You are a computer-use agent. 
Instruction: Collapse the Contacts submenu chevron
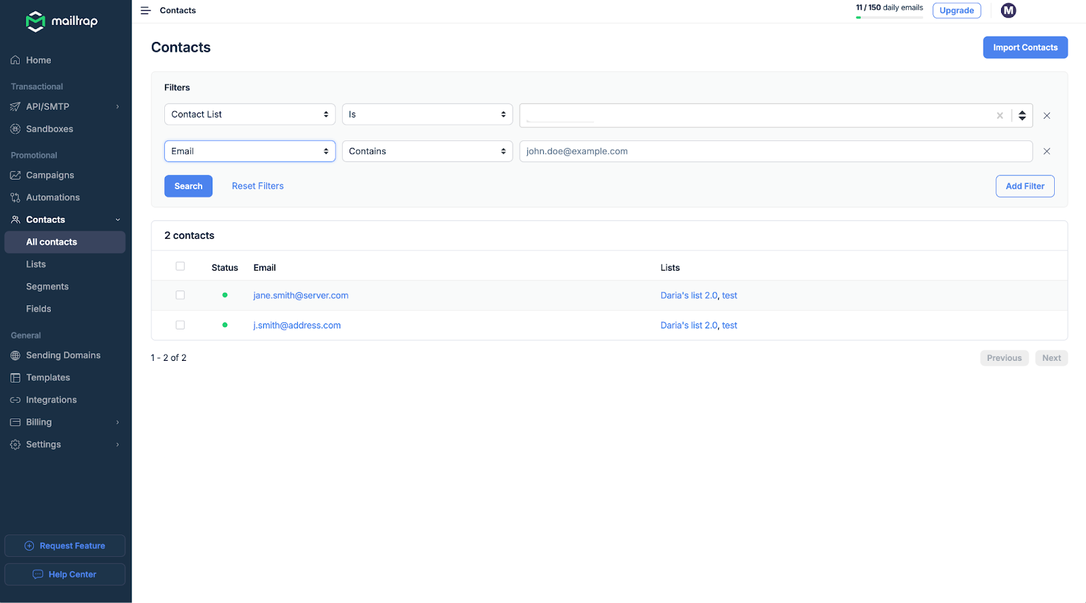pyautogui.click(x=117, y=220)
